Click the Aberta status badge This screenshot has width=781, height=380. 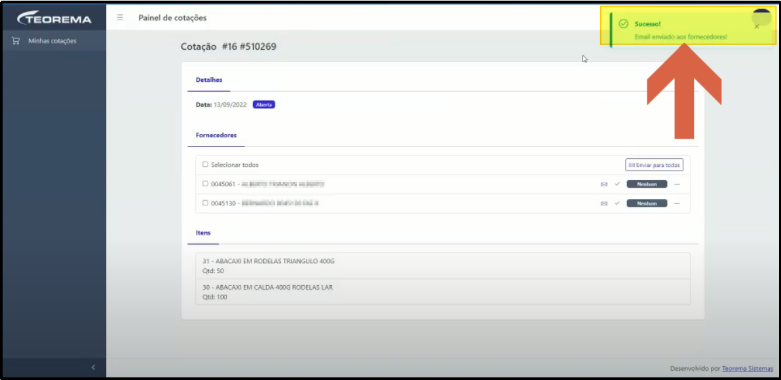(264, 105)
